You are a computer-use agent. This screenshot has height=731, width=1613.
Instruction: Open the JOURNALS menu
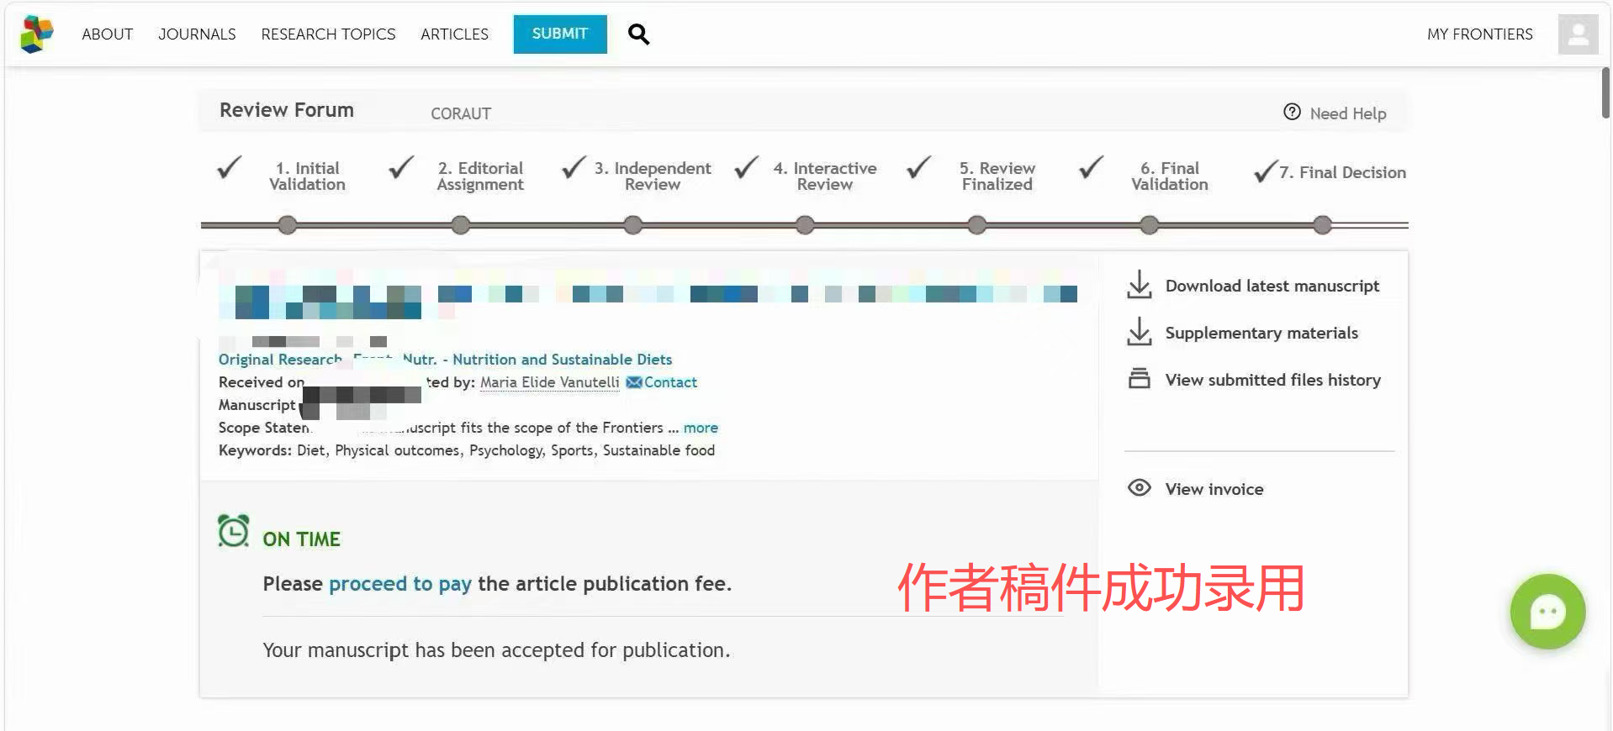click(197, 34)
